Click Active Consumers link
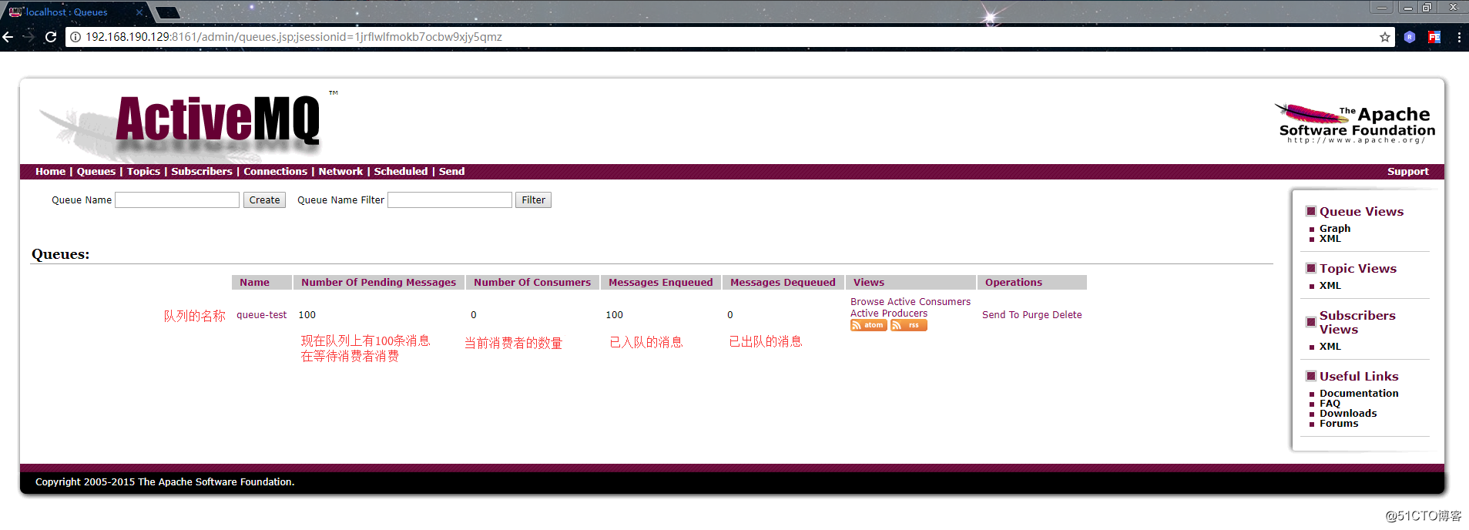This screenshot has width=1469, height=530. (x=929, y=302)
